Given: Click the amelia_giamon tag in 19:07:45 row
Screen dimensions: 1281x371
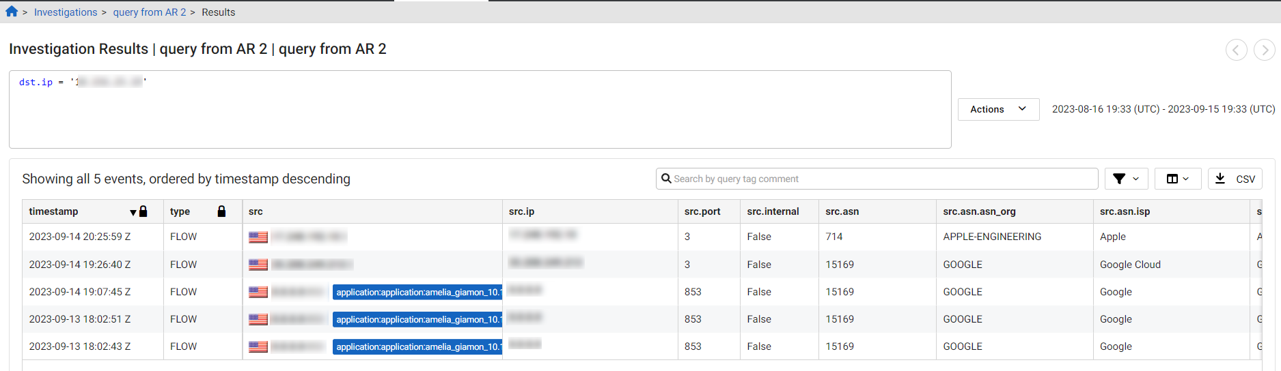Looking at the screenshot, I should 417,292.
